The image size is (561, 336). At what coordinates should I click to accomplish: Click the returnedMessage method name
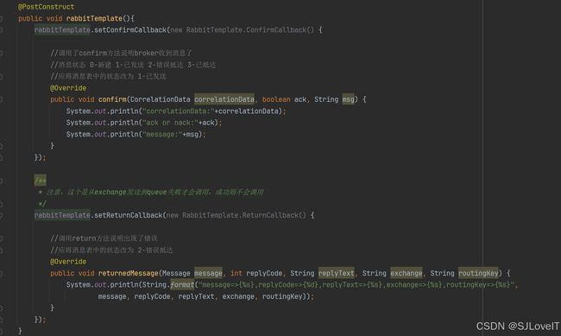tap(128, 273)
